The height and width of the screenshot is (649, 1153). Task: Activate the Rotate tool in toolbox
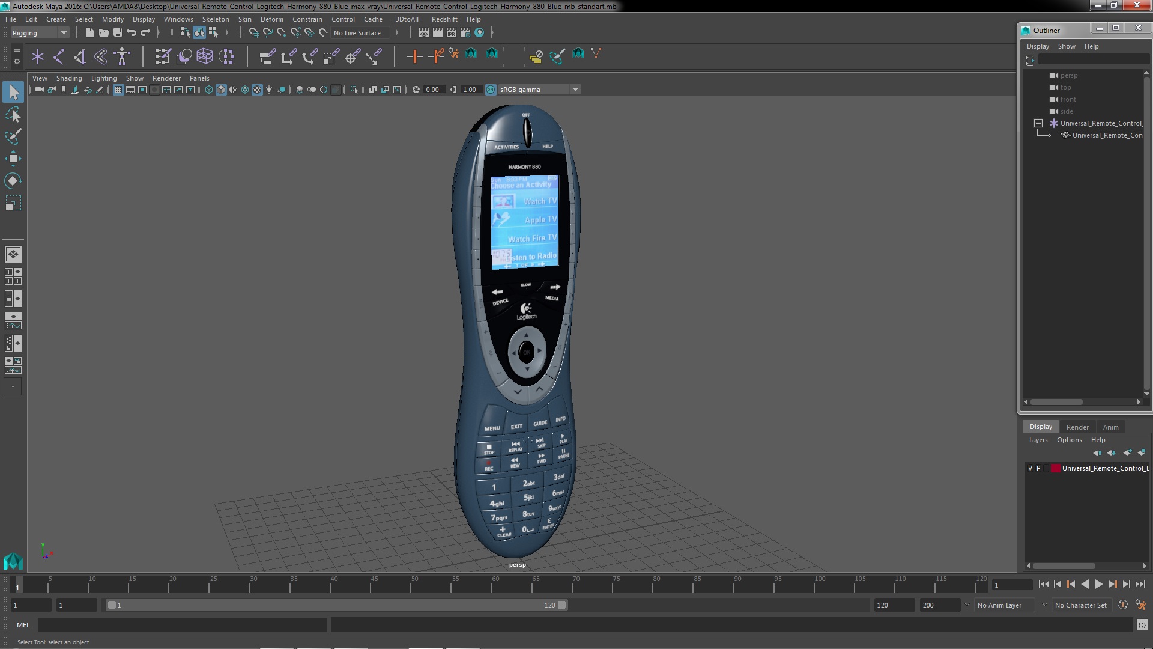(x=13, y=181)
